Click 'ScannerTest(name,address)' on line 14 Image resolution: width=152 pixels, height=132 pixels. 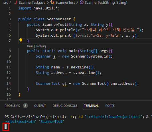click(109, 84)
